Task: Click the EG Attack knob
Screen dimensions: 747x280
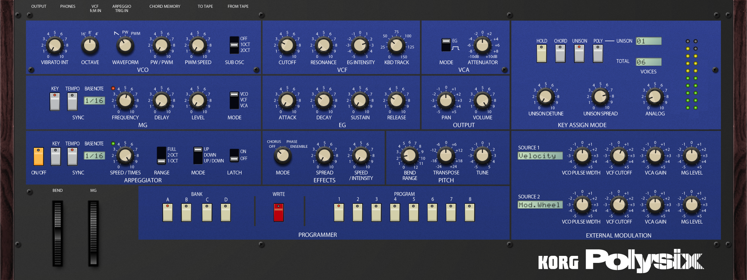Action: click(x=288, y=101)
